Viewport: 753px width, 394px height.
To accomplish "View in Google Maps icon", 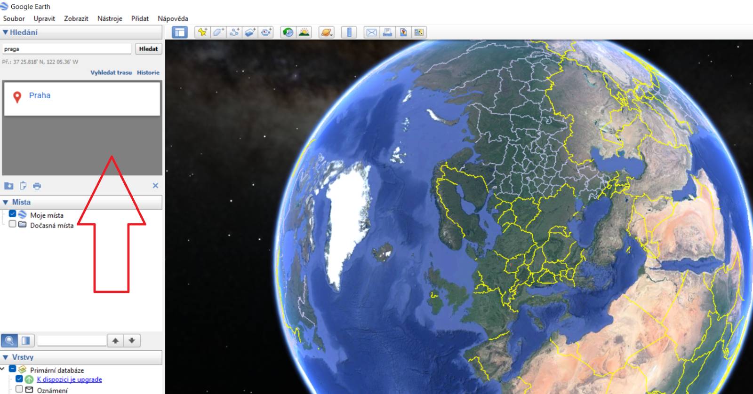I will click(x=419, y=32).
